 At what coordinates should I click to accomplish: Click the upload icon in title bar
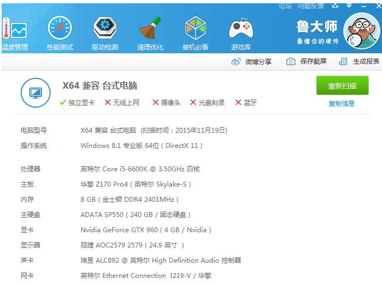(x=335, y=5)
